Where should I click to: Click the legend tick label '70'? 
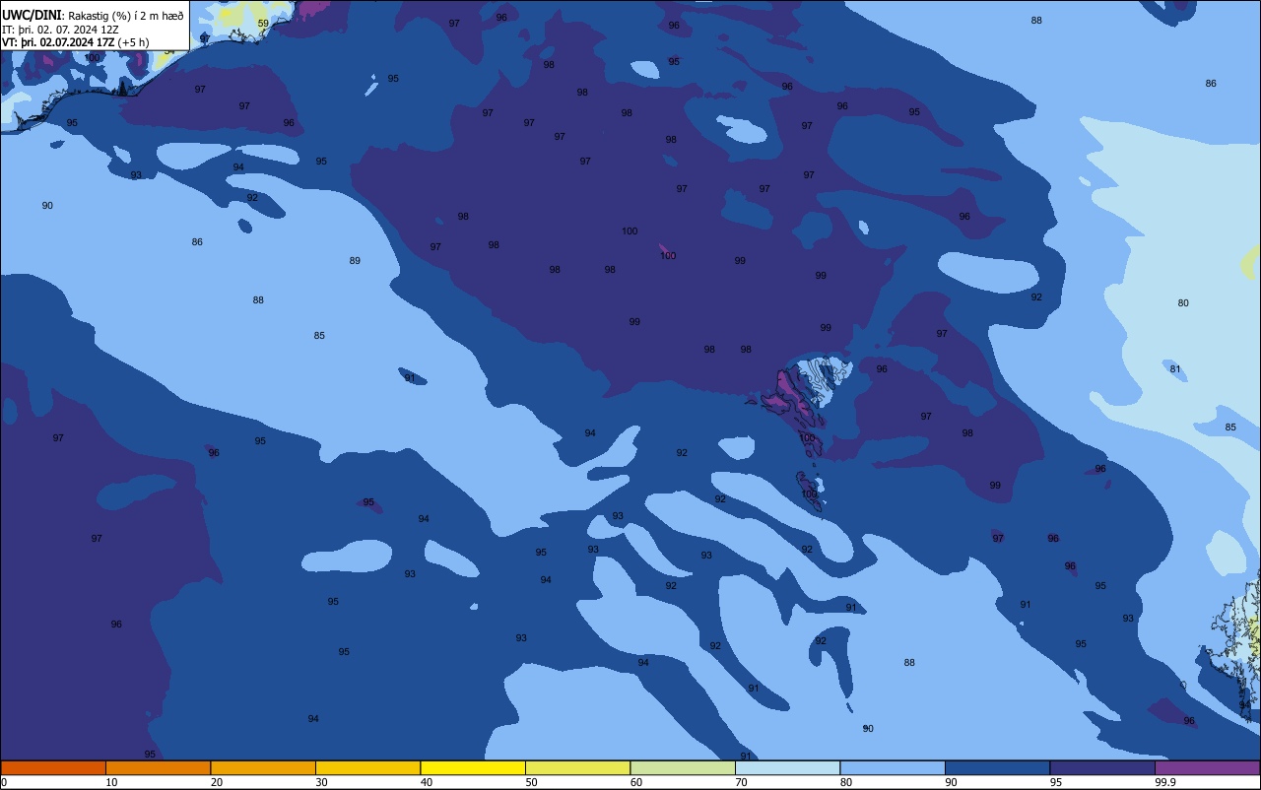click(741, 782)
